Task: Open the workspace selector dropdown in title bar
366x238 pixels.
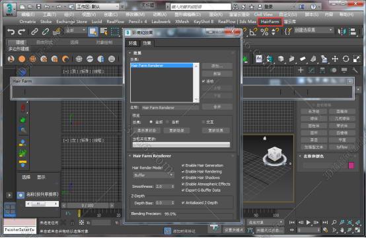Action: (x=98, y=7)
